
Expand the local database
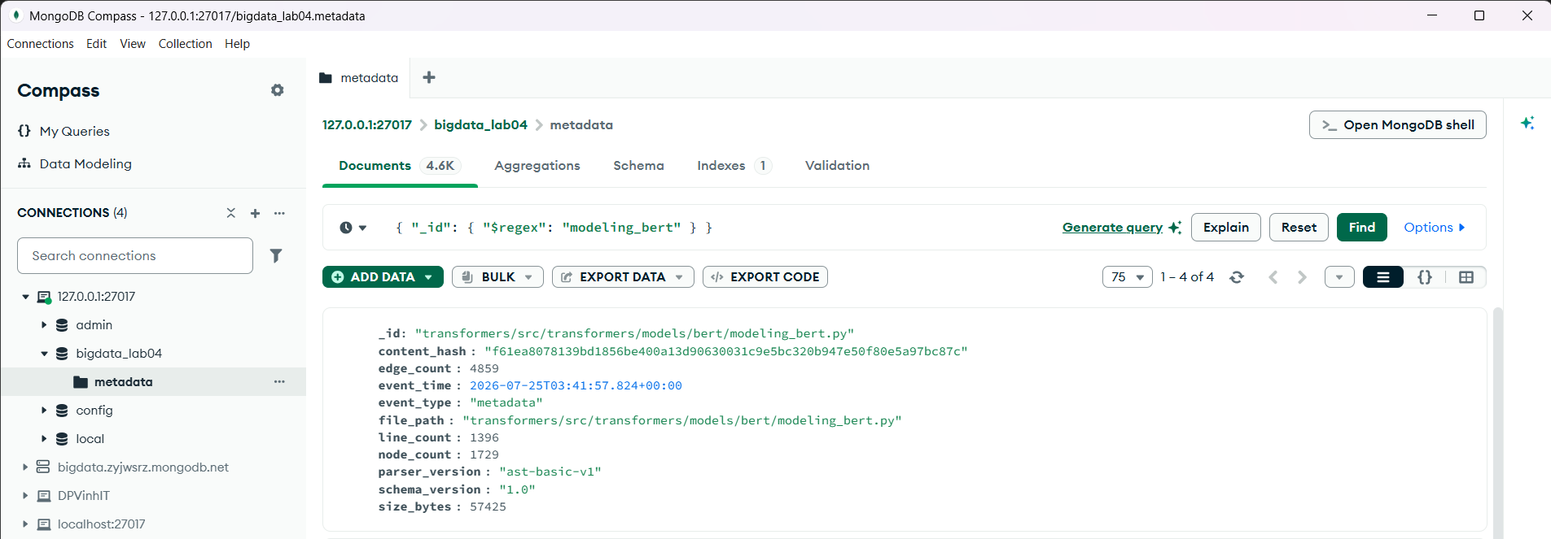coord(44,438)
